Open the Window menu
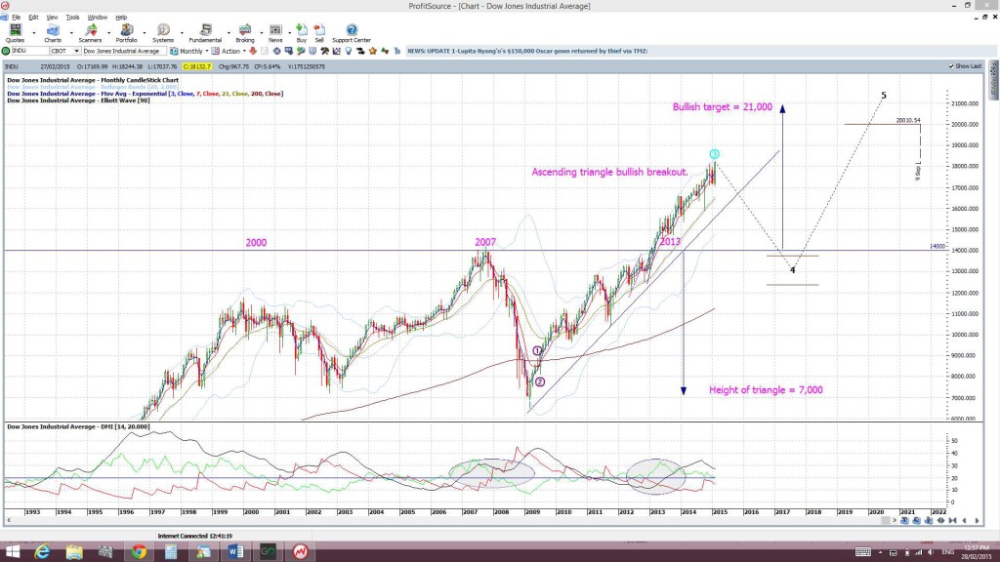Image resolution: width=1000 pixels, height=562 pixels. pos(97,18)
